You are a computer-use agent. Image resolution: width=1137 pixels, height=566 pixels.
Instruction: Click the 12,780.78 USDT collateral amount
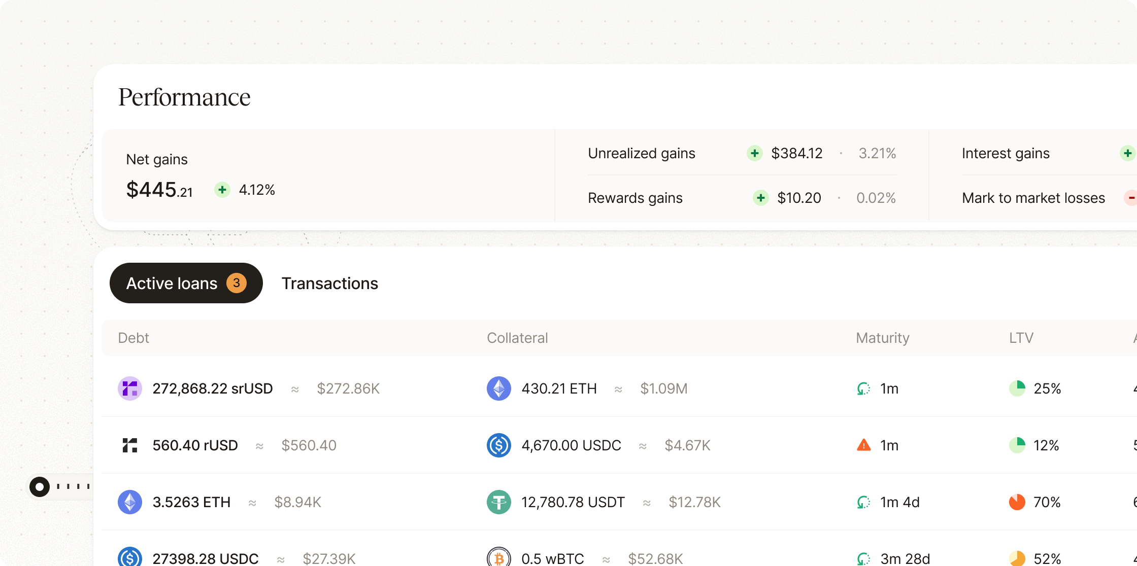tap(573, 502)
